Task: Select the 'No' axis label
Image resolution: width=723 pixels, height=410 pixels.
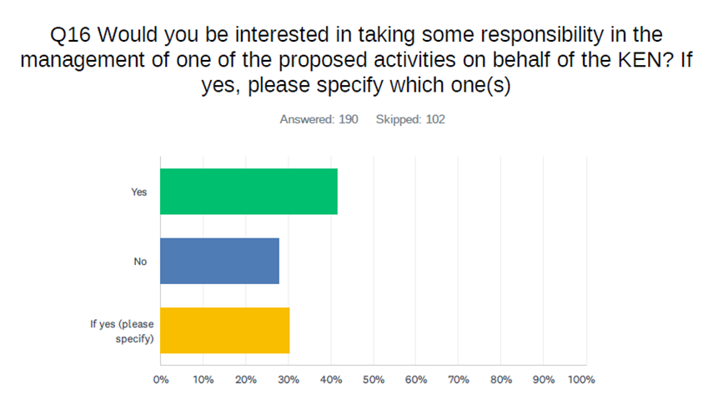Action: pyautogui.click(x=140, y=261)
